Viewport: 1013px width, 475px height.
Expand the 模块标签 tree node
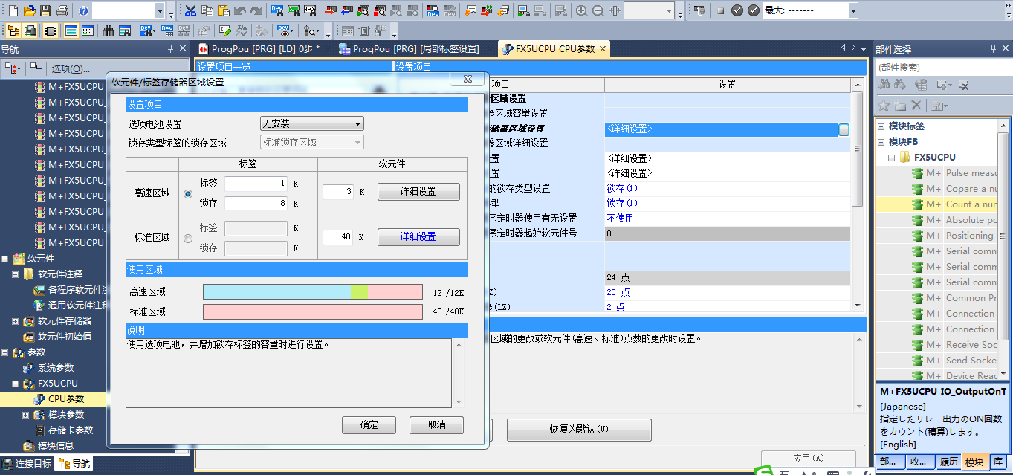tap(881, 126)
